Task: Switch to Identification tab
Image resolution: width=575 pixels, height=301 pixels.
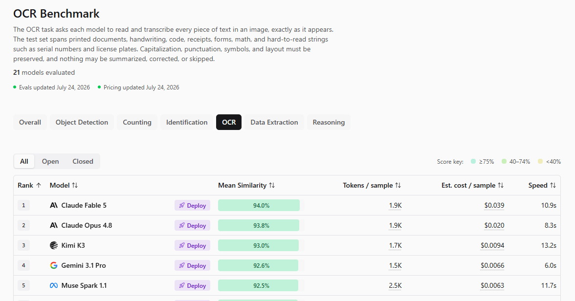Action: click(x=187, y=122)
